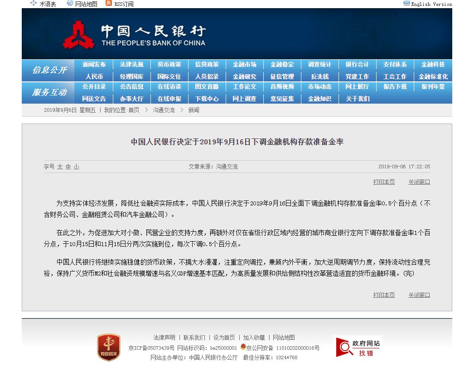The width and height of the screenshot is (474, 376).
Task: Set font size to 大
Action: 60,167
